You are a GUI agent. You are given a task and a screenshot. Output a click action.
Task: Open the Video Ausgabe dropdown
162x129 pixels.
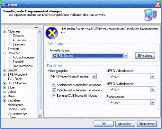click(x=94, y=76)
